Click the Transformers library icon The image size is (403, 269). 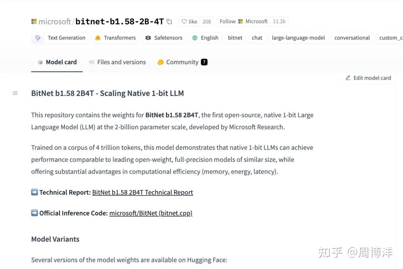tap(98, 38)
